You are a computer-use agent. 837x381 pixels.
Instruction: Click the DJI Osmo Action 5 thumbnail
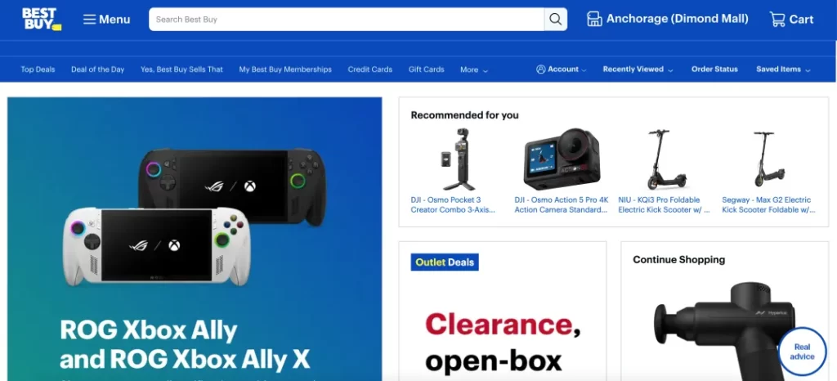pos(562,159)
